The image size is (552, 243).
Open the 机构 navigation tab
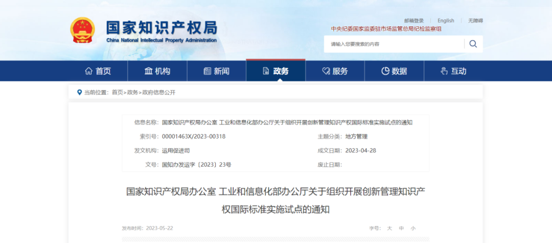pyautogui.click(x=157, y=71)
